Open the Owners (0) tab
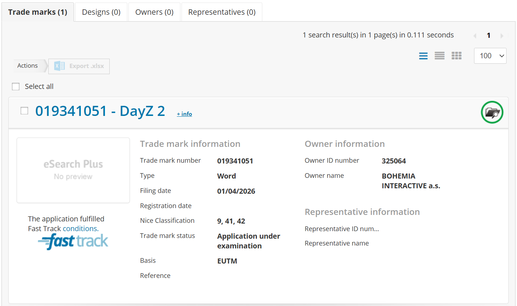517x306 pixels. point(154,12)
